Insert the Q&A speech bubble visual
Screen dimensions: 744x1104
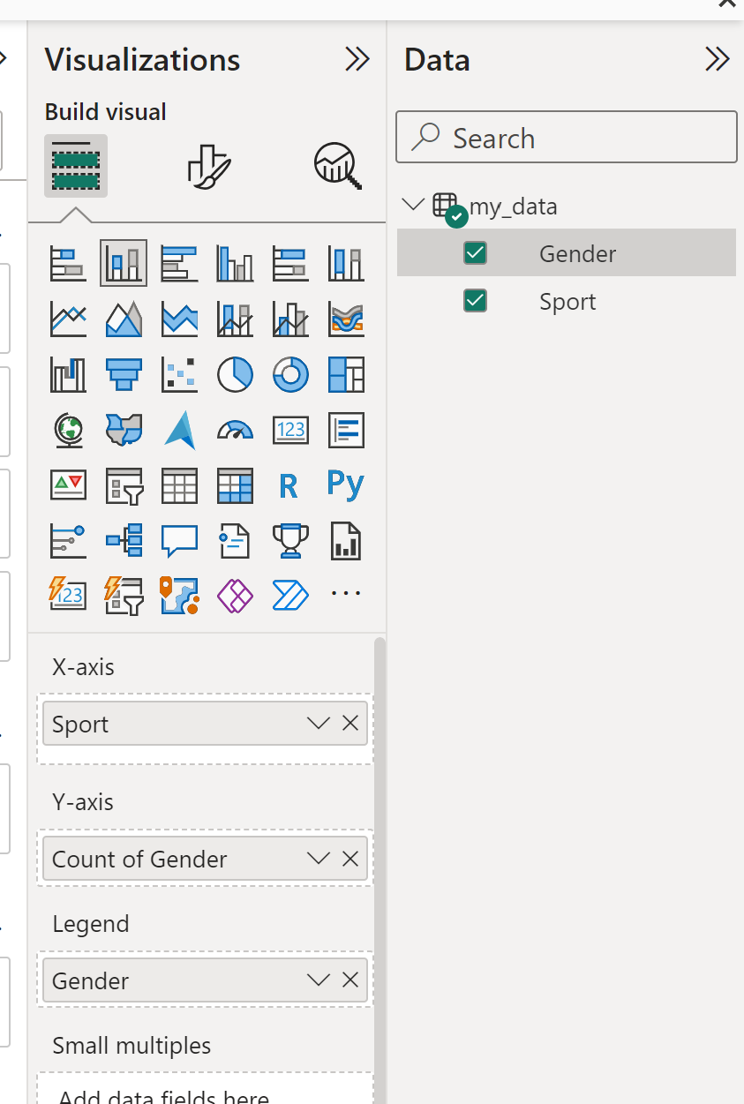pyautogui.click(x=179, y=540)
